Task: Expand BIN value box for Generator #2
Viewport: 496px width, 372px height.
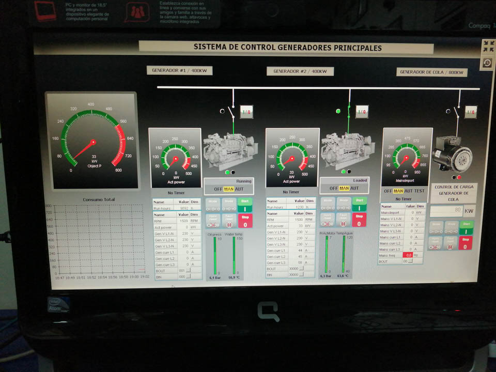Action: pyautogui.click(x=301, y=274)
